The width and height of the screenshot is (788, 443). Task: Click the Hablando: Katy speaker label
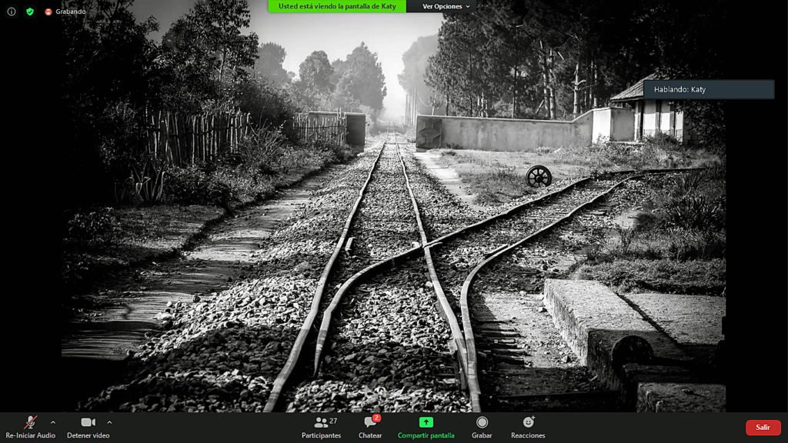708,89
